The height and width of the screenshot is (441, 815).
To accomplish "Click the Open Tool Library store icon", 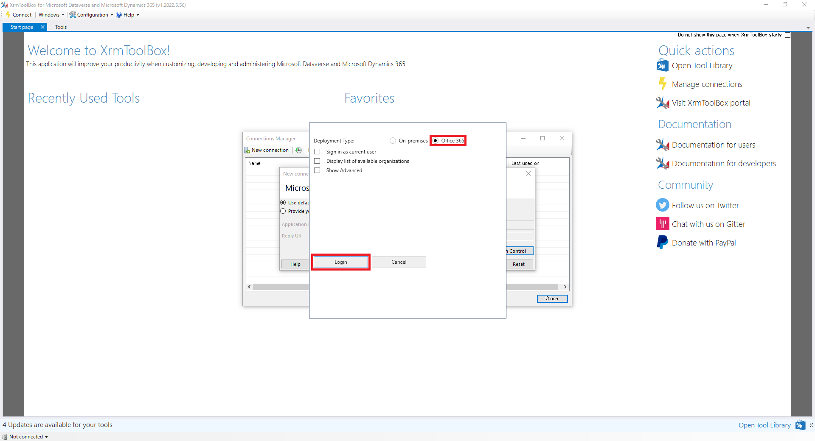I will pyautogui.click(x=662, y=65).
